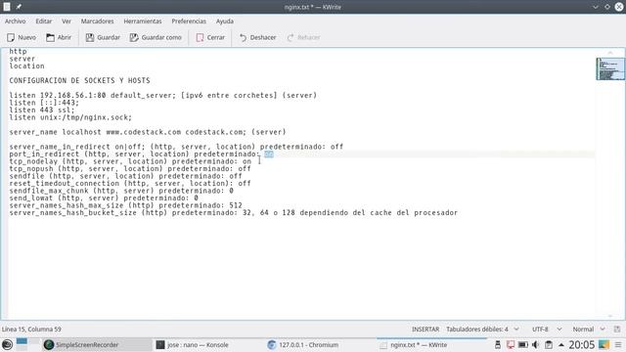
Task: Toggle the INSERTAR input mode indicator
Action: (425, 330)
